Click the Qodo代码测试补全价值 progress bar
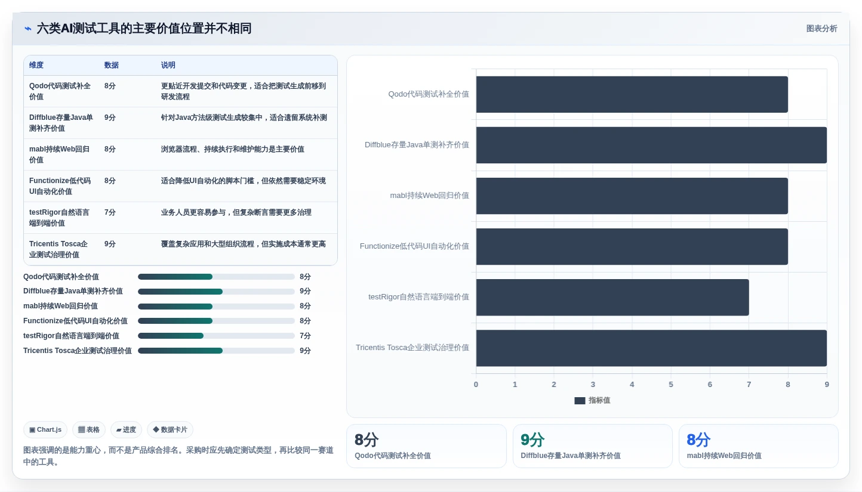The width and height of the screenshot is (862, 492). [x=216, y=277]
